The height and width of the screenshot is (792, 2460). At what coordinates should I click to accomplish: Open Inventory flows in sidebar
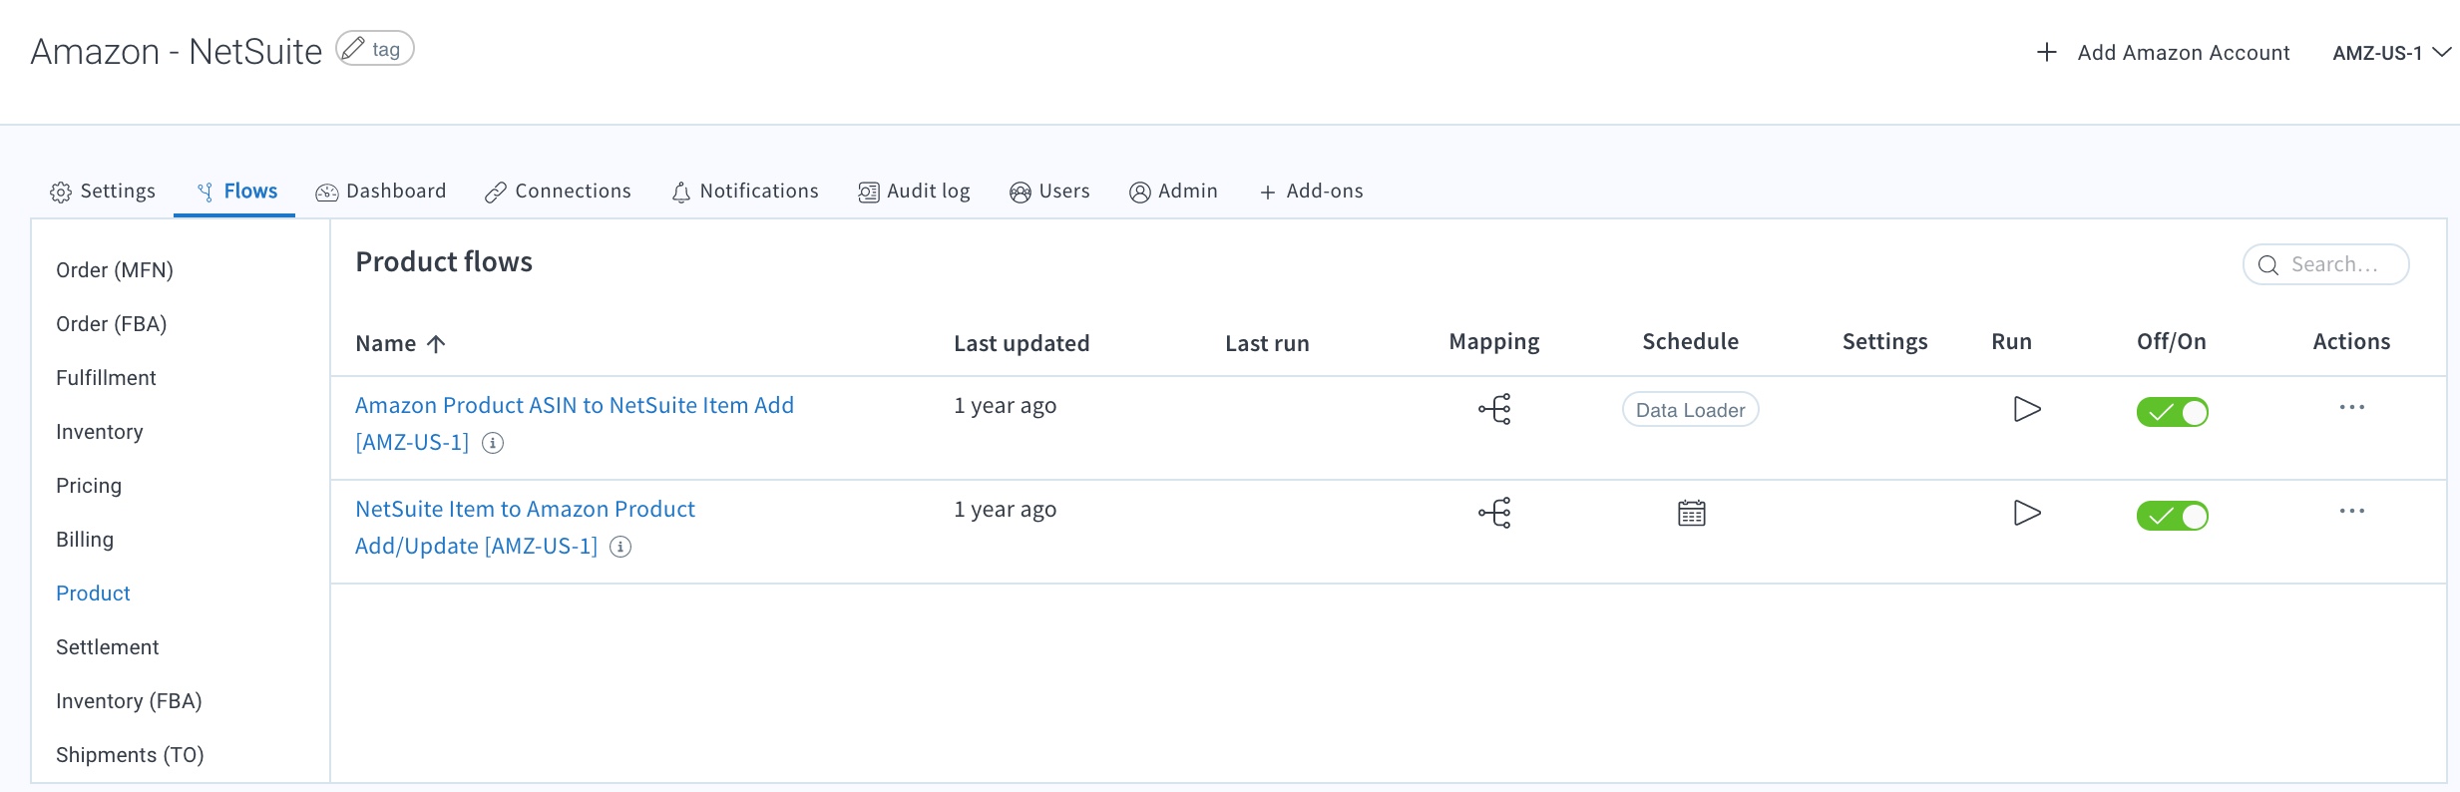pos(100,432)
